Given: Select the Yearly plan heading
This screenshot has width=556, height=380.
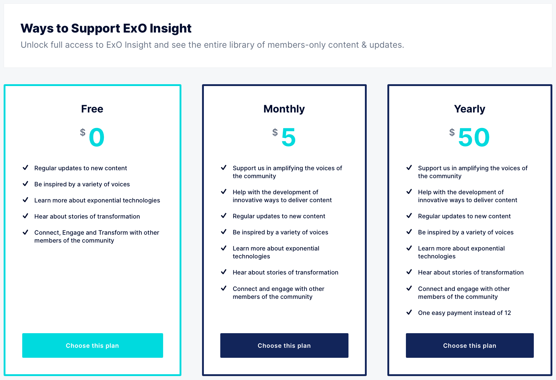Looking at the screenshot, I should click(x=470, y=109).
